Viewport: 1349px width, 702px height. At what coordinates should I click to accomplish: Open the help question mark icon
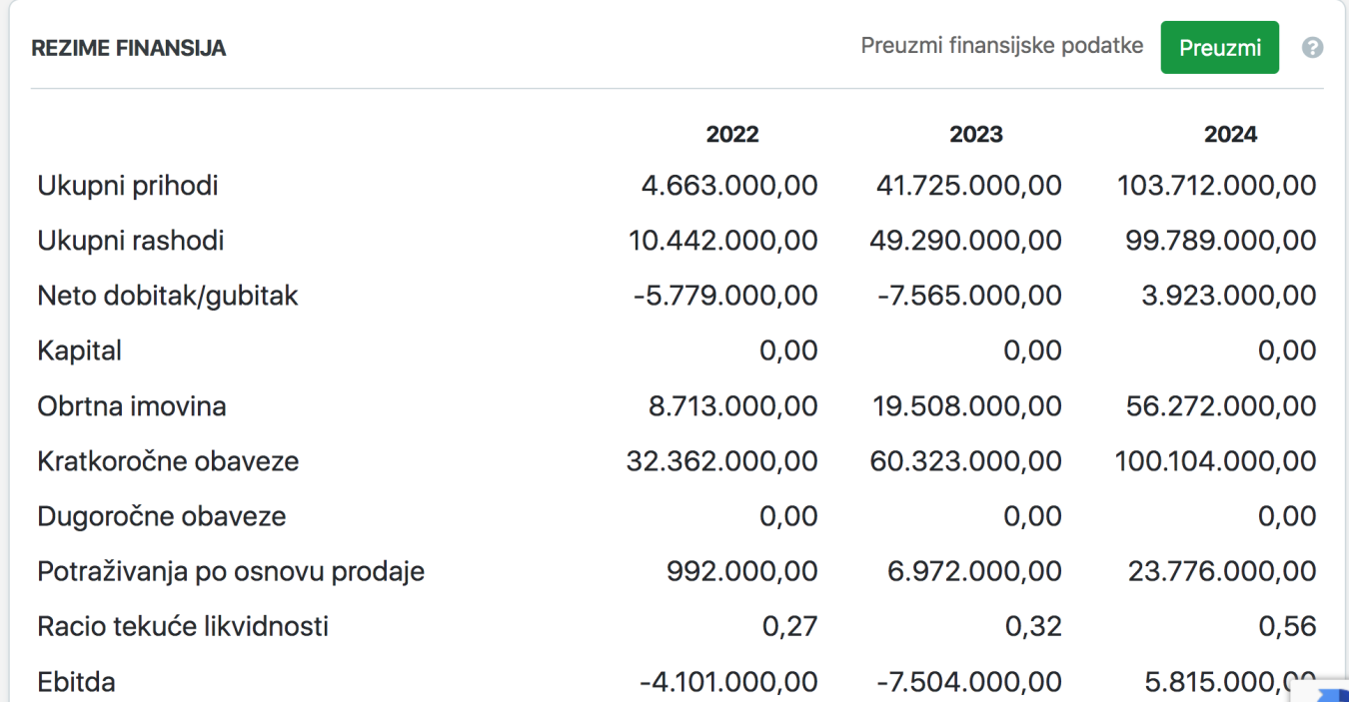(x=1312, y=48)
